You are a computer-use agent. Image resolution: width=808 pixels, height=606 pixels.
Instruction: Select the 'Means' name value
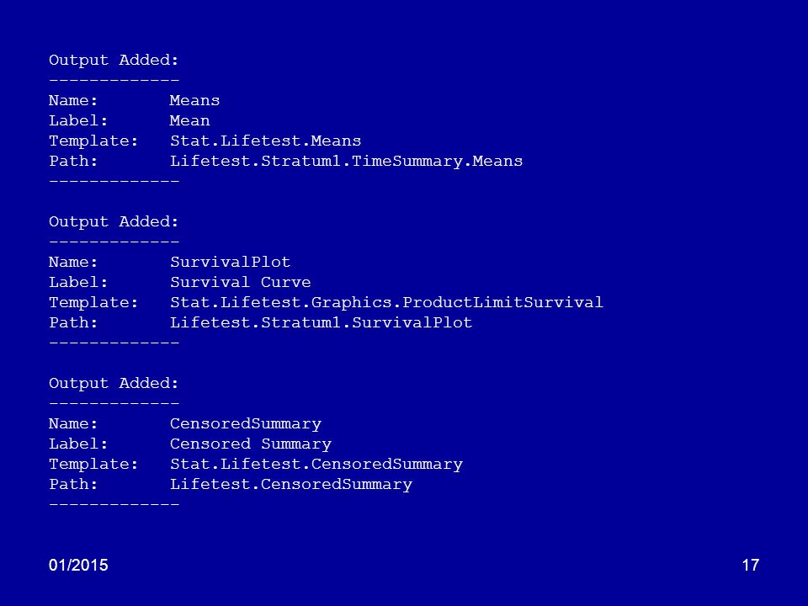(194, 100)
